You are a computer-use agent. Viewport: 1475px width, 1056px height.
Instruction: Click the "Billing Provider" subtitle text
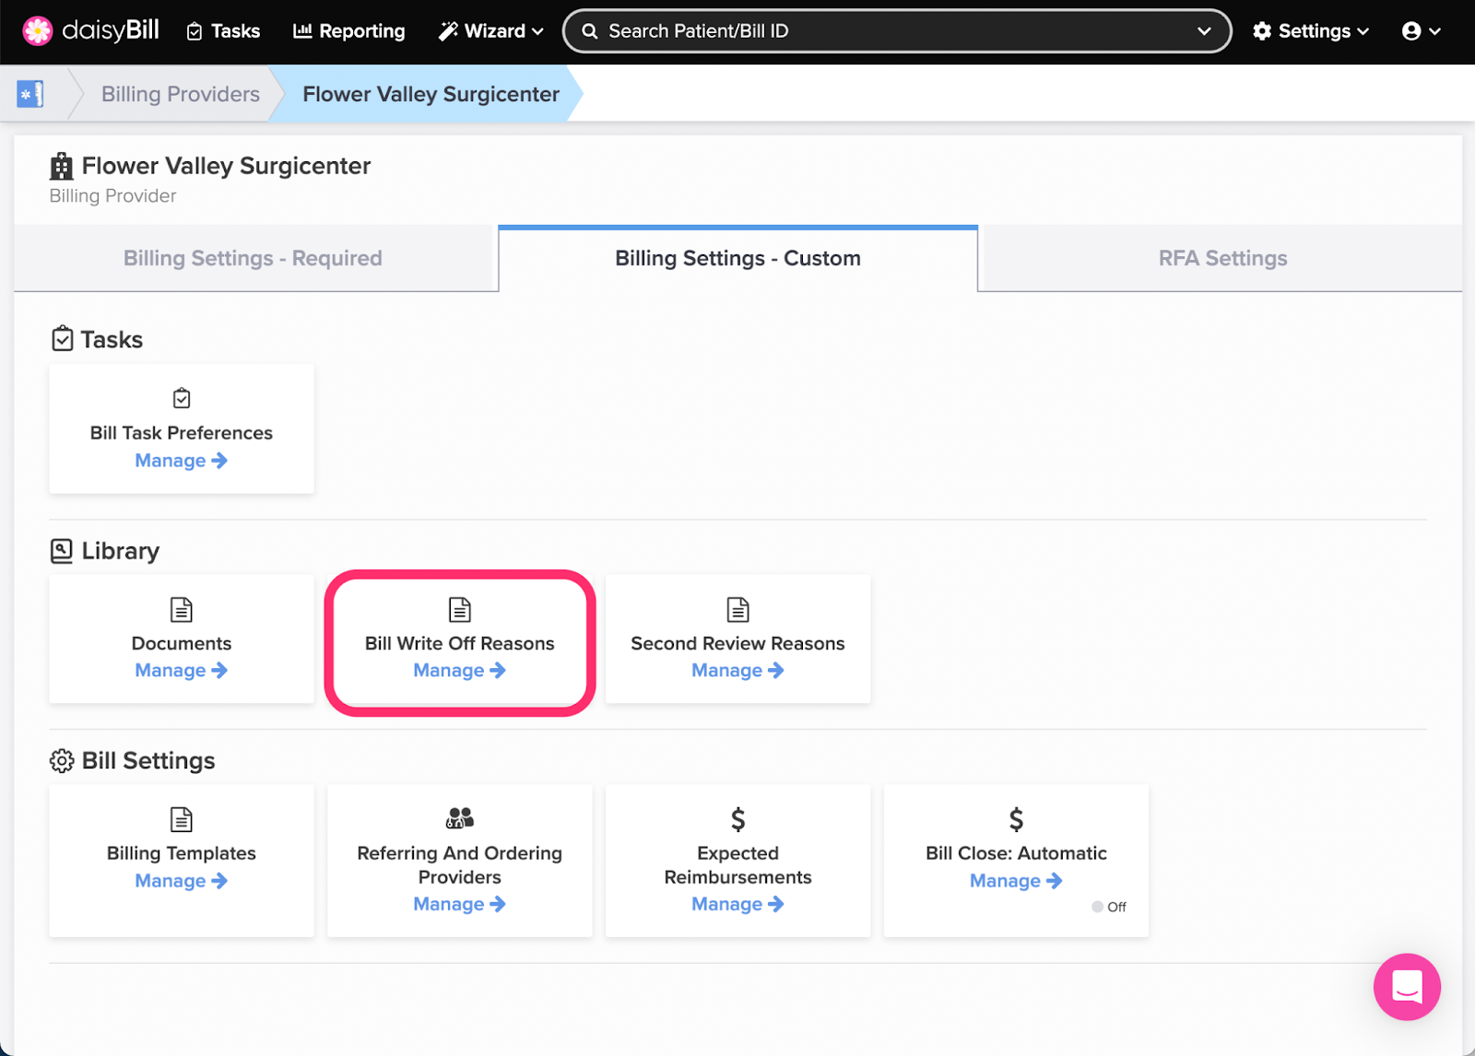112,196
